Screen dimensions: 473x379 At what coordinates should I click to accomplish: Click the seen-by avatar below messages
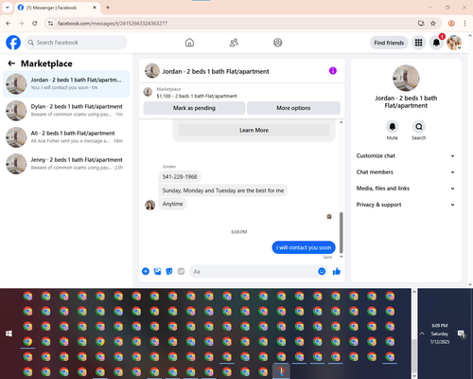click(x=329, y=217)
